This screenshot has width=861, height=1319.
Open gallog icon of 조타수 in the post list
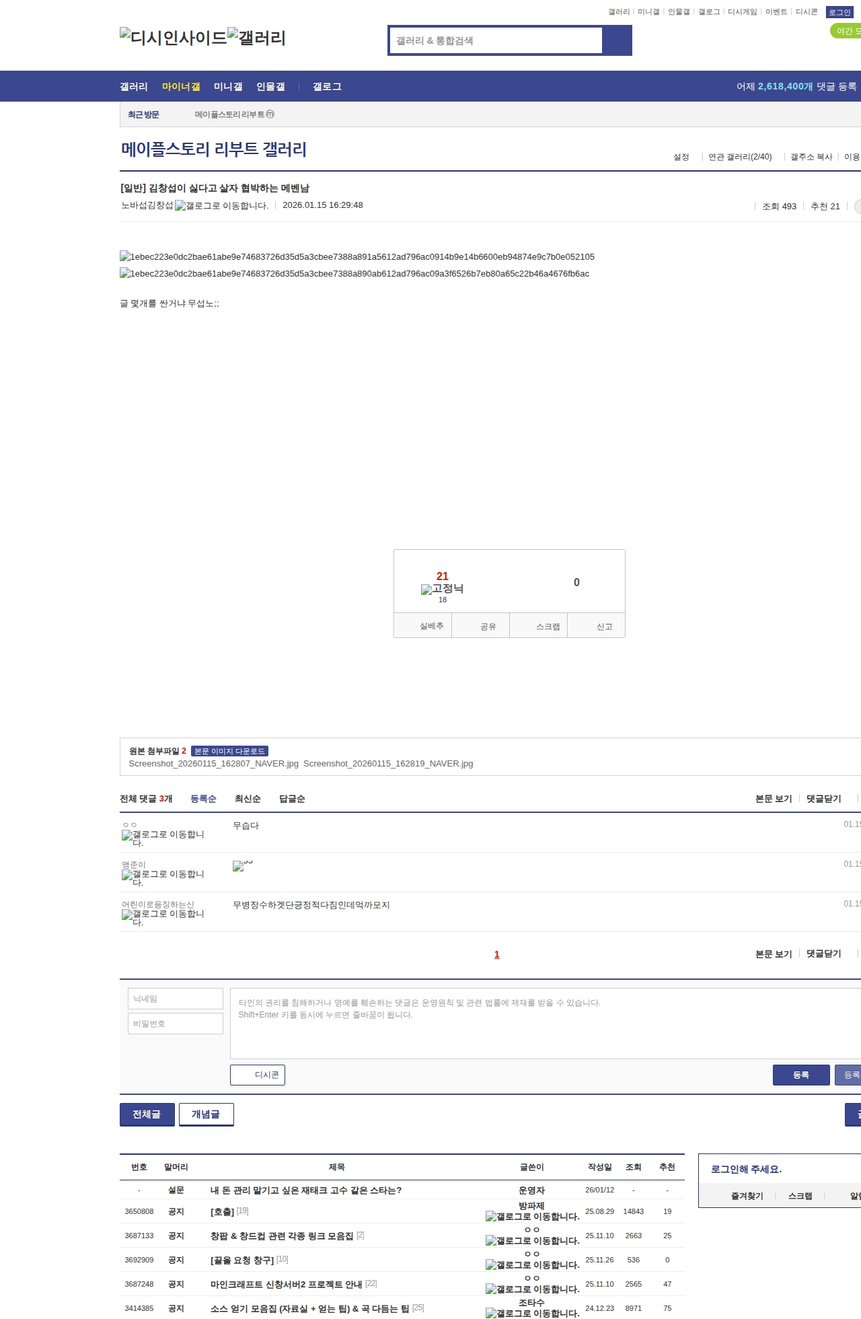click(533, 1314)
